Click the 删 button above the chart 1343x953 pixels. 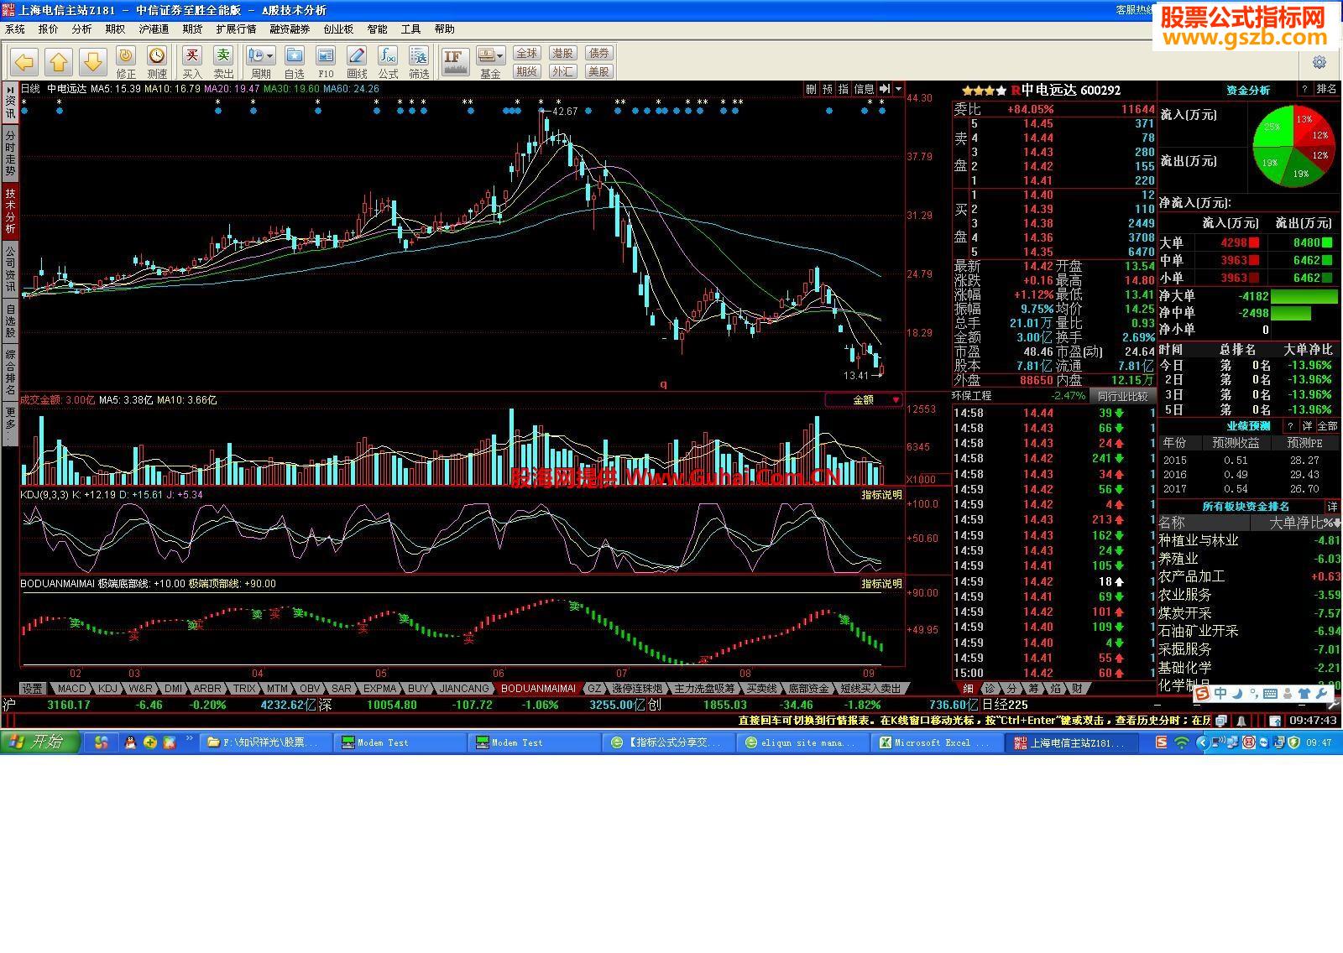(x=811, y=89)
